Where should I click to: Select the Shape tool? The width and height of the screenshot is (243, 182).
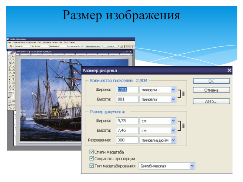pos(13,83)
